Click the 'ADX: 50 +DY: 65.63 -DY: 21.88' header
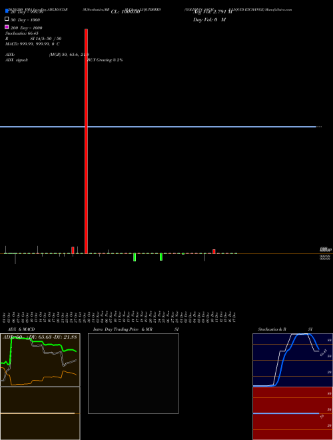Image resolution: width=333 pixels, height=440 pixels. pyautogui.click(x=40, y=337)
